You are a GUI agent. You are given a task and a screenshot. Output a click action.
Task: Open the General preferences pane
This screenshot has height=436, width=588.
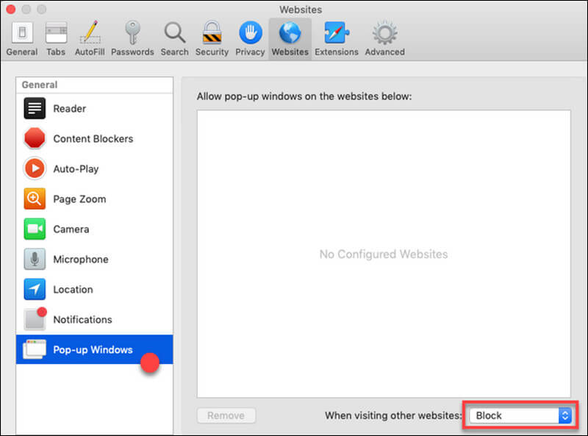pyautogui.click(x=21, y=38)
